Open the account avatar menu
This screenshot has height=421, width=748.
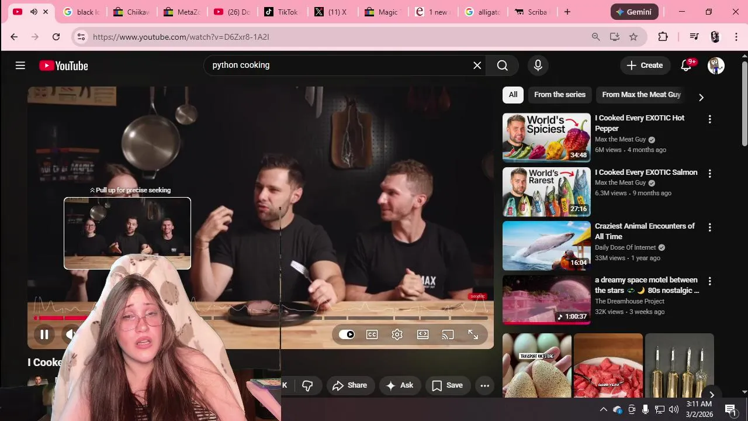coord(716,65)
